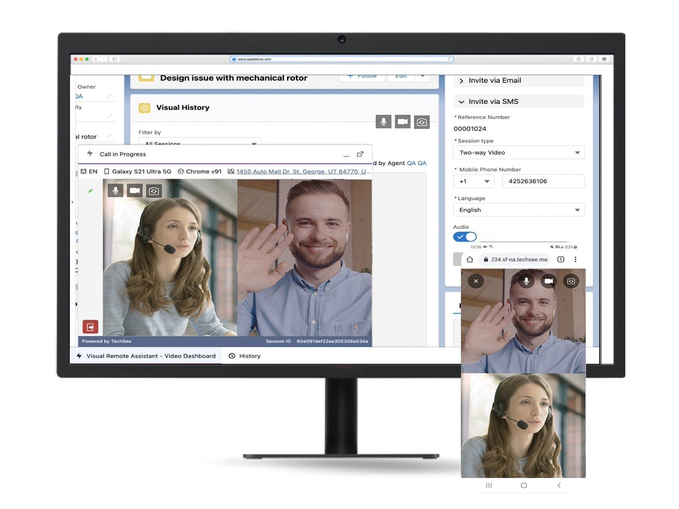Close the mobile video call with X

click(476, 281)
